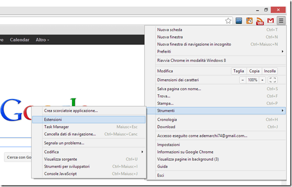Image resolution: width=292 pixels, height=187 pixels.
Task: Open the RSS feed extension icon
Action: 260,21
